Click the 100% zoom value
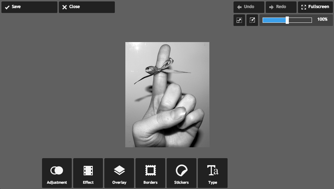The width and height of the screenshot is (334, 189). pyautogui.click(x=322, y=19)
